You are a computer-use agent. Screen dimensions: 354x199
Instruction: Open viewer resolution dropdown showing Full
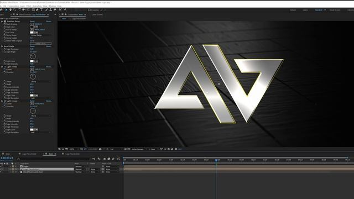pyautogui.click(x=116, y=149)
